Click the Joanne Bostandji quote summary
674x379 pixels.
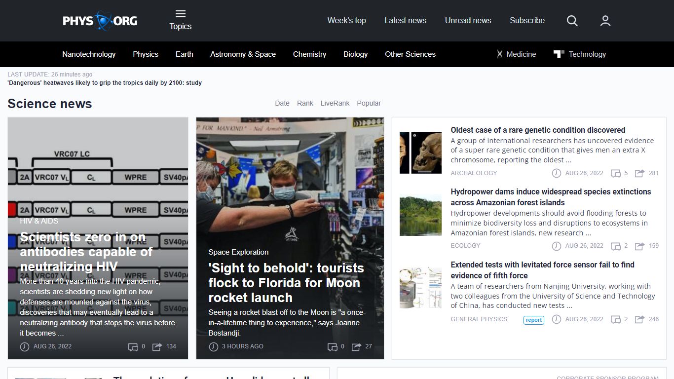pyautogui.click(x=287, y=323)
